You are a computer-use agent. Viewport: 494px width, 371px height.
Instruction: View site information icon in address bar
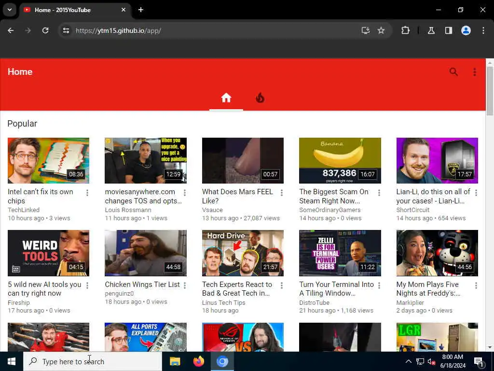tap(66, 30)
